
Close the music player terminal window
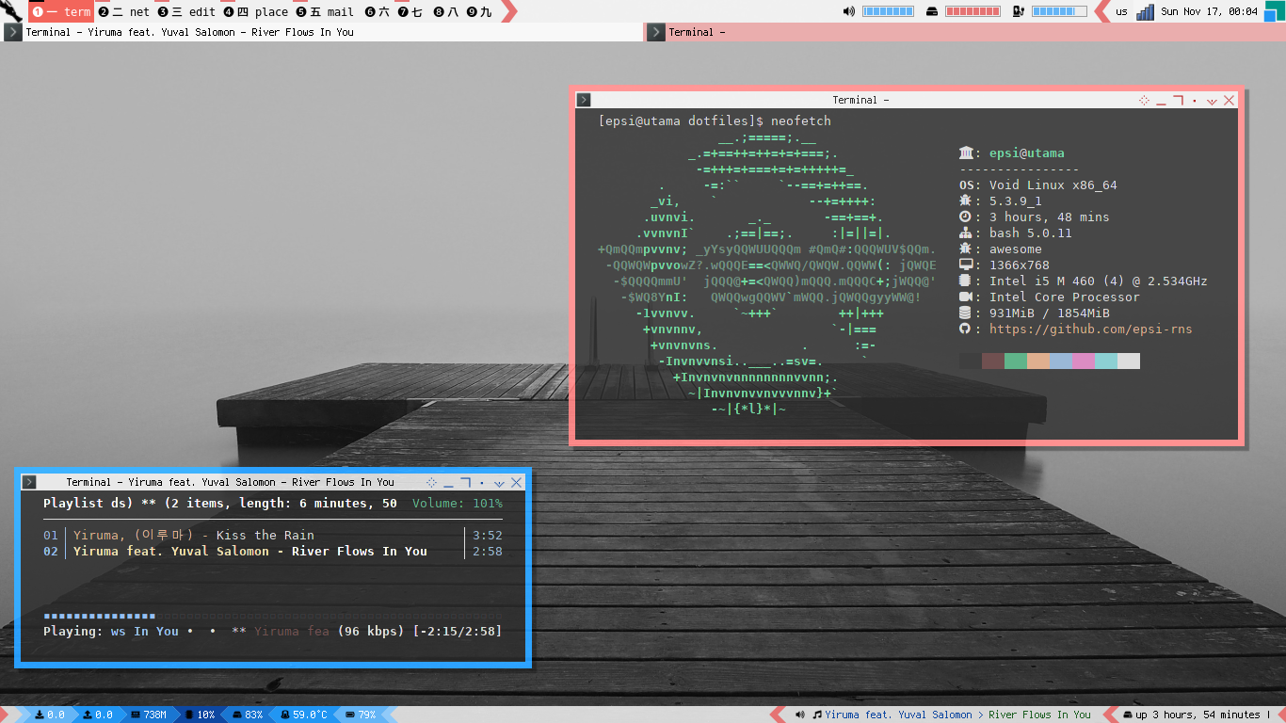tap(516, 482)
